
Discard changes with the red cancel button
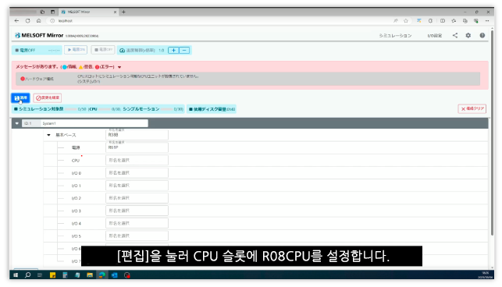(x=48, y=98)
